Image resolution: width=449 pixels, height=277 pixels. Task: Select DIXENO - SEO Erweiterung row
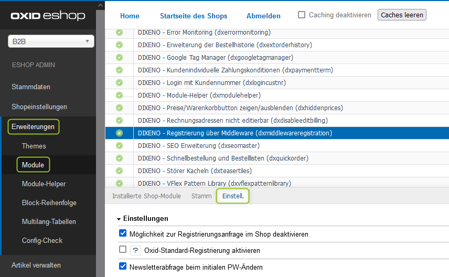click(277, 146)
